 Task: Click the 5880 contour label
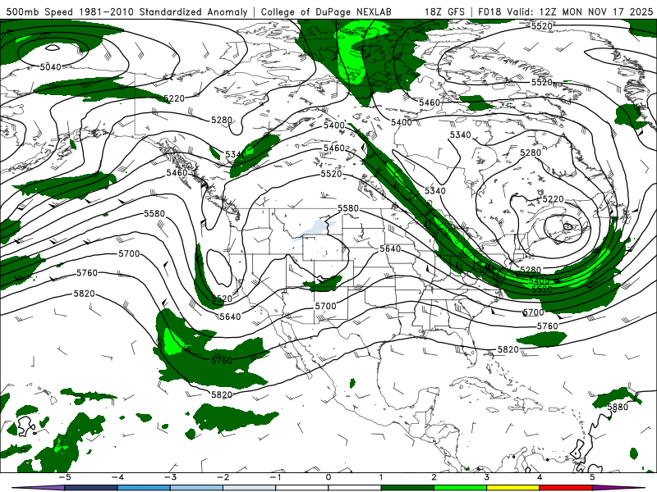pyautogui.click(x=618, y=407)
